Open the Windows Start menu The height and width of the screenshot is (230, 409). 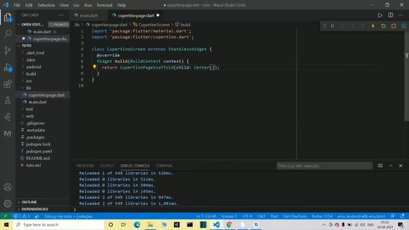tap(6, 224)
